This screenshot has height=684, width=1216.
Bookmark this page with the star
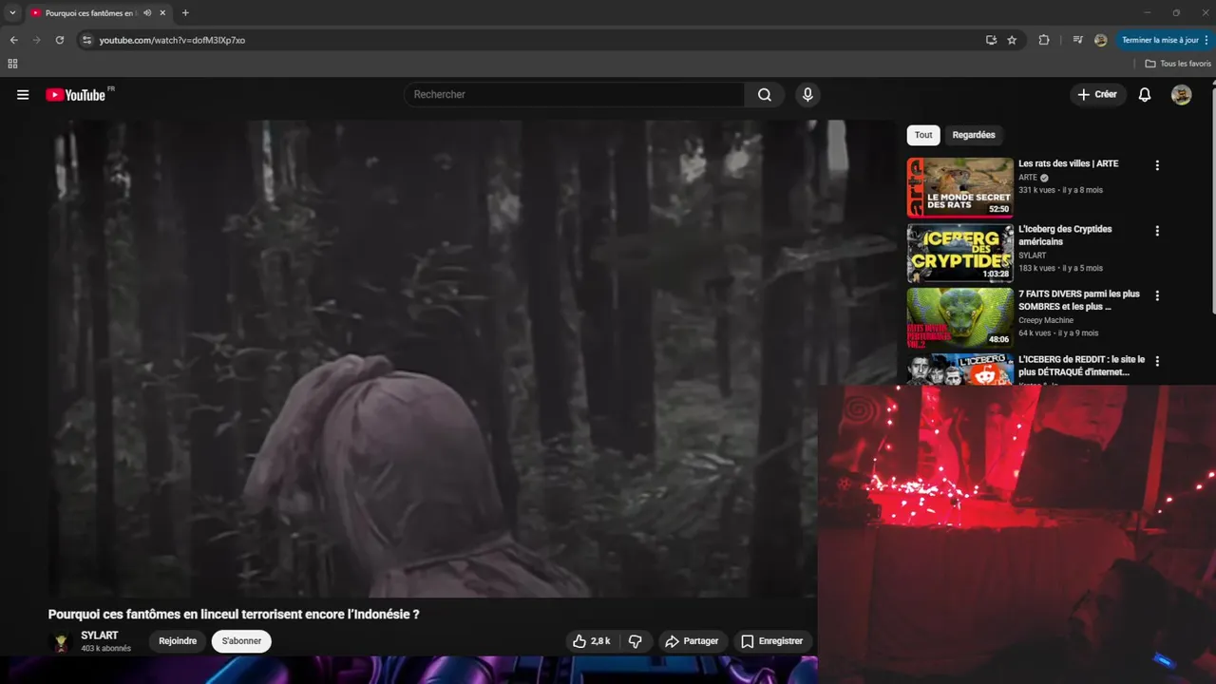click(1012, 40)
